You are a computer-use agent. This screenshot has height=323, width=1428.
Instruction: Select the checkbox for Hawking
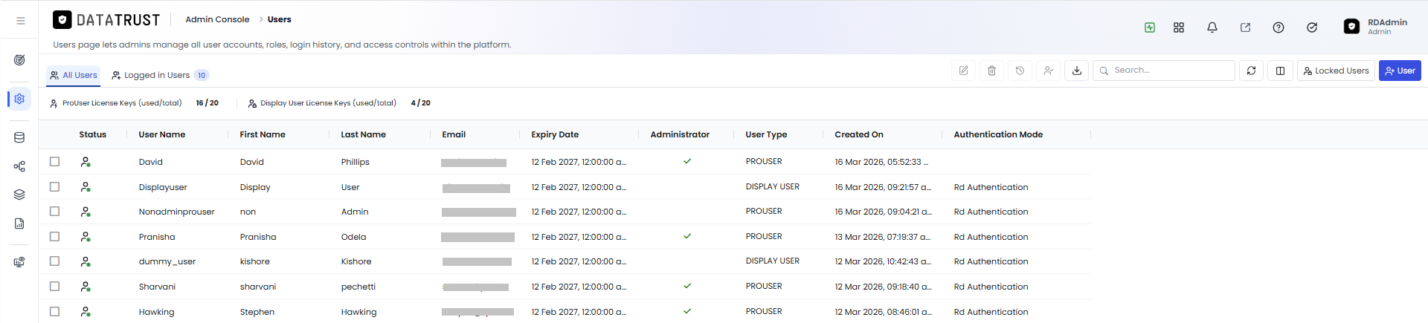[54, 311]
